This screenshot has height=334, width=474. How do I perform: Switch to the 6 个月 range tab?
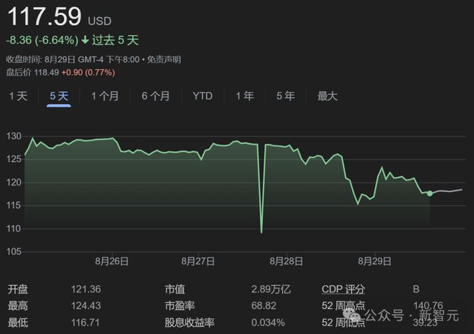156,96
